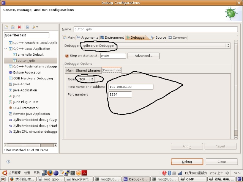The height and width of the screenshot is (182, 243).
Task: Click the Debug button
Action: tap(187, 162)
